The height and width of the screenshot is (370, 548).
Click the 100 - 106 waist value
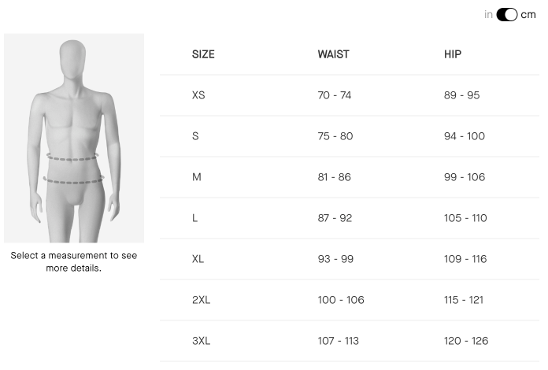(341, 300)
